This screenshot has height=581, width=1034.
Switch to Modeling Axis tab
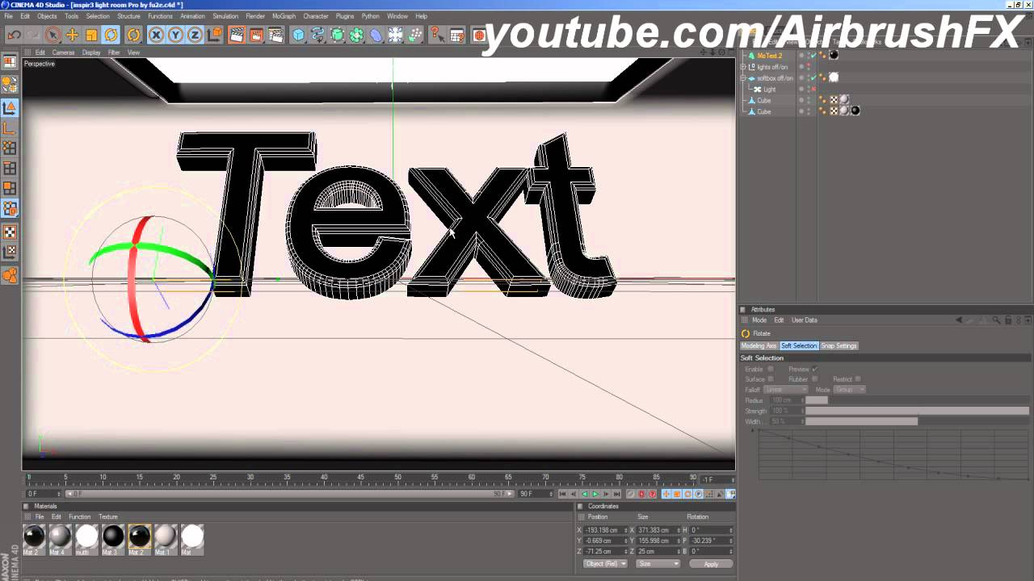(759, 346)
